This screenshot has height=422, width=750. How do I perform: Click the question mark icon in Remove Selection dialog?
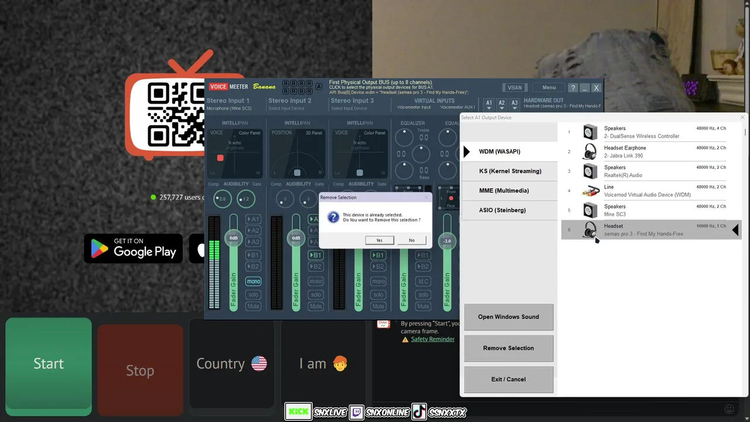click(333, 217)
